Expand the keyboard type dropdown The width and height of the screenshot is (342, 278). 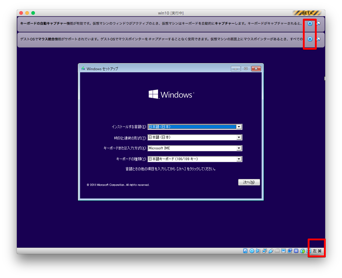[x=239, y=159]
